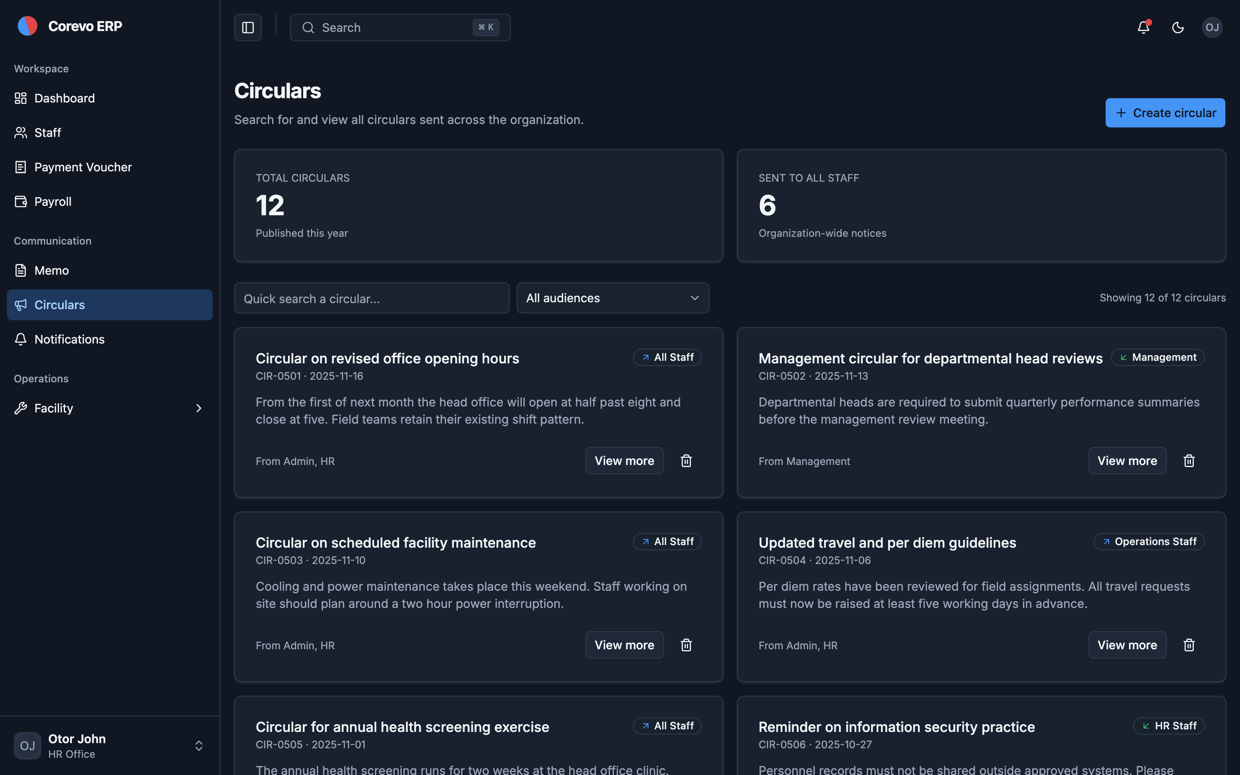Click the Payroll wallet icon

pyautogui.click(x=21, y=201)
